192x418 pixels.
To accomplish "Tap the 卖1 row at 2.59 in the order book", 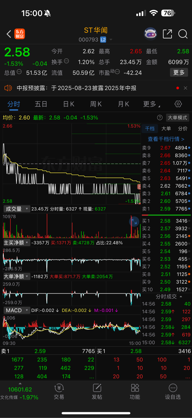I will coord(166,209).
